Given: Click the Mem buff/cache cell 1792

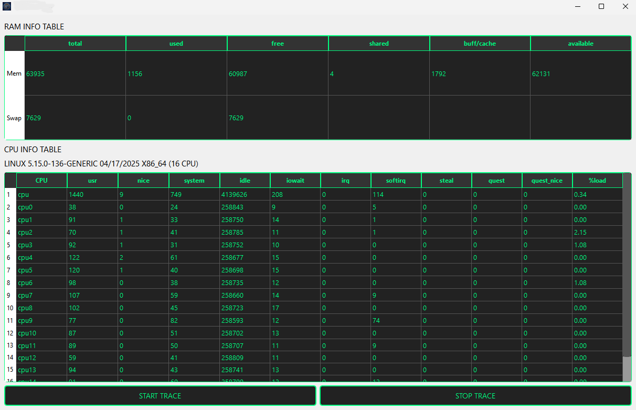Looking at the screenshot, I should [x=480, y=73].
